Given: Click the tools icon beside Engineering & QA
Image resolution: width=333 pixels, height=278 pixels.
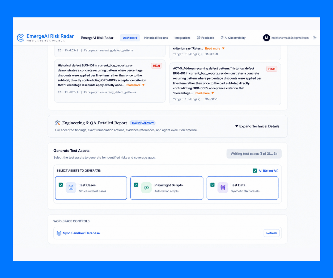Looking at the screenshot, I should pyautogui.click(x=57, y=123).
